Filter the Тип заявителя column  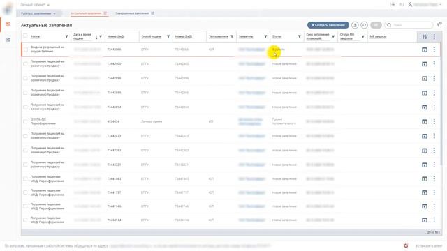(x=232, y=36)
